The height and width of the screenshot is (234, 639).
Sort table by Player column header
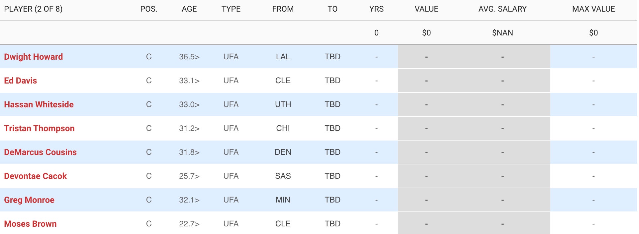pyautogui.click(x=33, y=9)
